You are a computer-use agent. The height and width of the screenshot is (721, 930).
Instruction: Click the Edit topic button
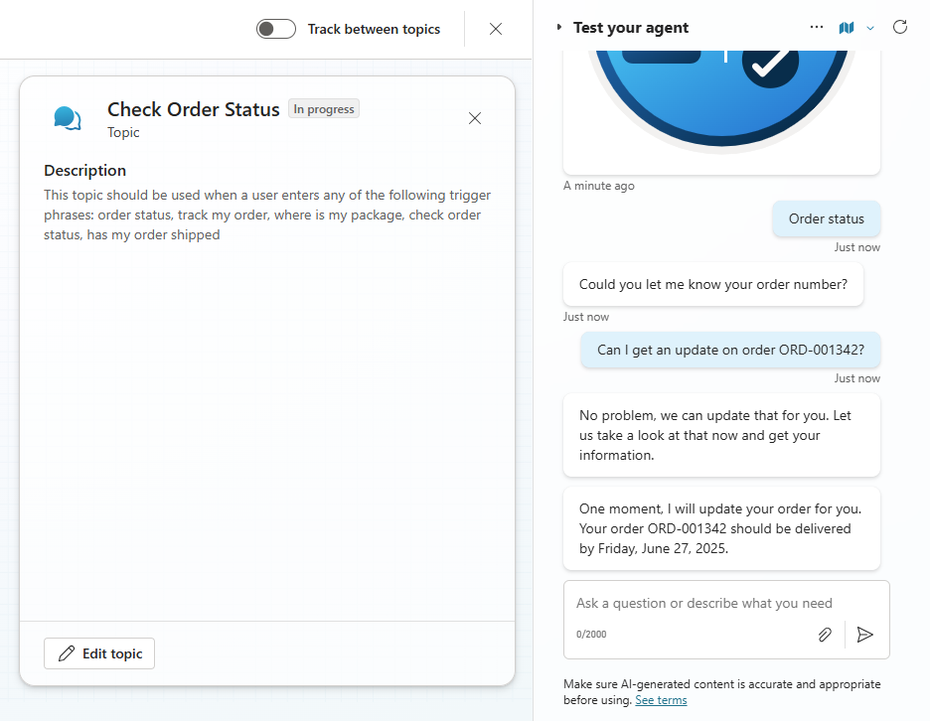coord(99,653)
